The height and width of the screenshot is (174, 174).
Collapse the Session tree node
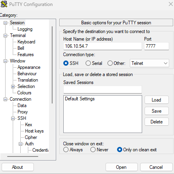click(x=5, y=23)
